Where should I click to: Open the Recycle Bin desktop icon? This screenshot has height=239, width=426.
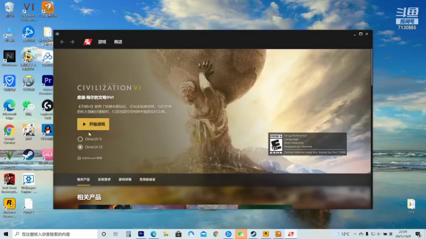(10, 10)
